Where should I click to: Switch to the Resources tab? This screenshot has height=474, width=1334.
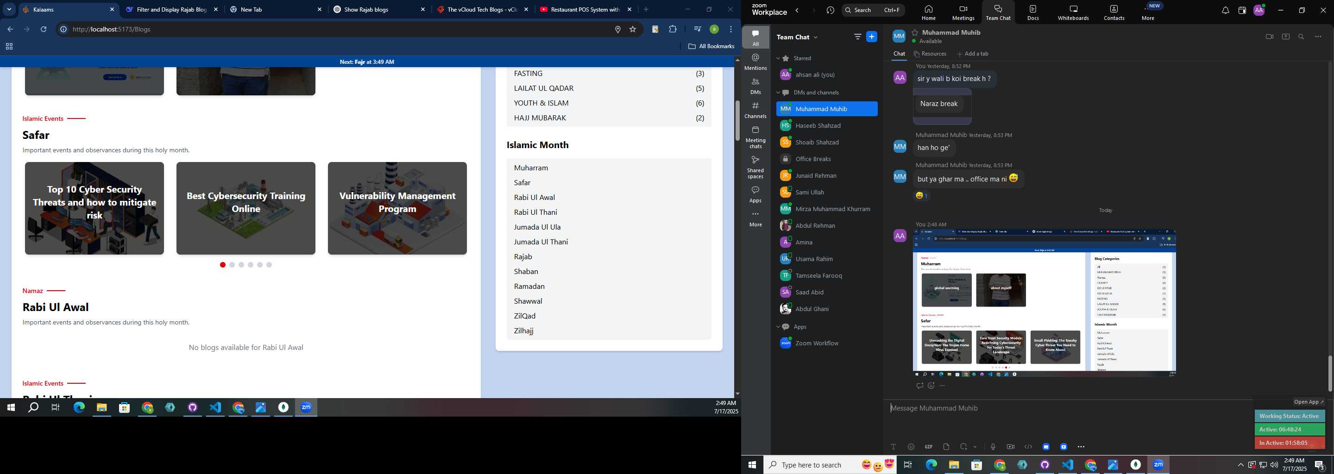pyautogui.click(x=930, y=54)
